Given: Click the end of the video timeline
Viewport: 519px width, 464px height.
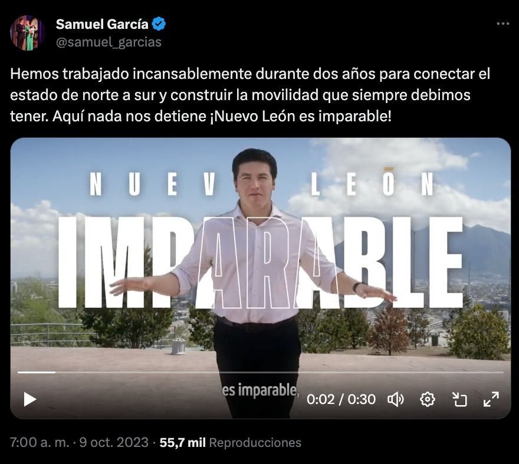Looking at the screenshot, I should pos(502,373).
